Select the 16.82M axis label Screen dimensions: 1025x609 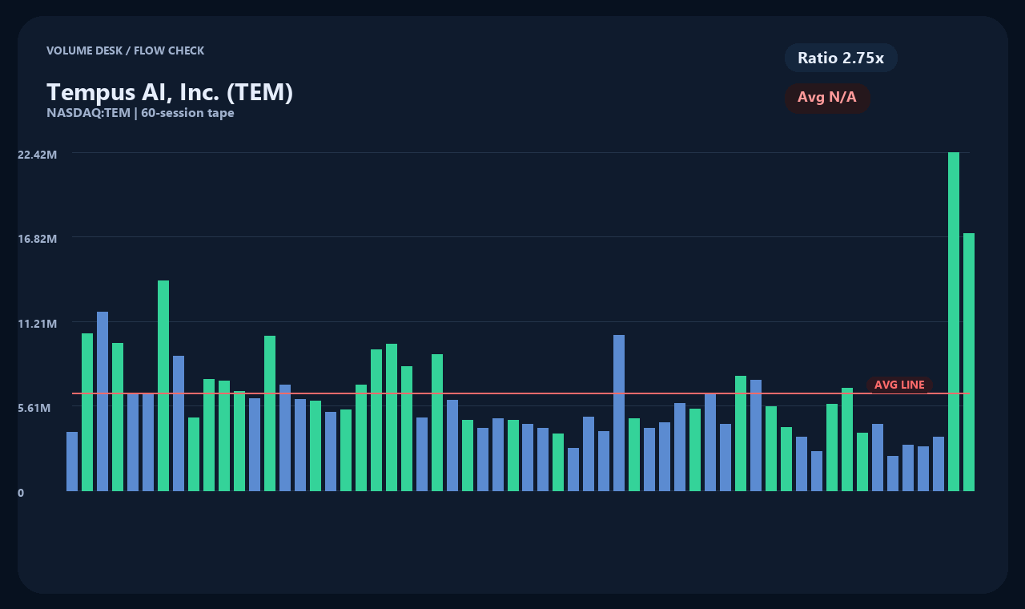point(38,239)
